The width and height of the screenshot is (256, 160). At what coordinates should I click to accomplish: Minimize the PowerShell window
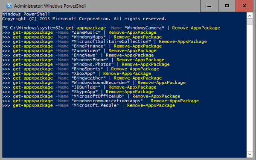(209, 6)
